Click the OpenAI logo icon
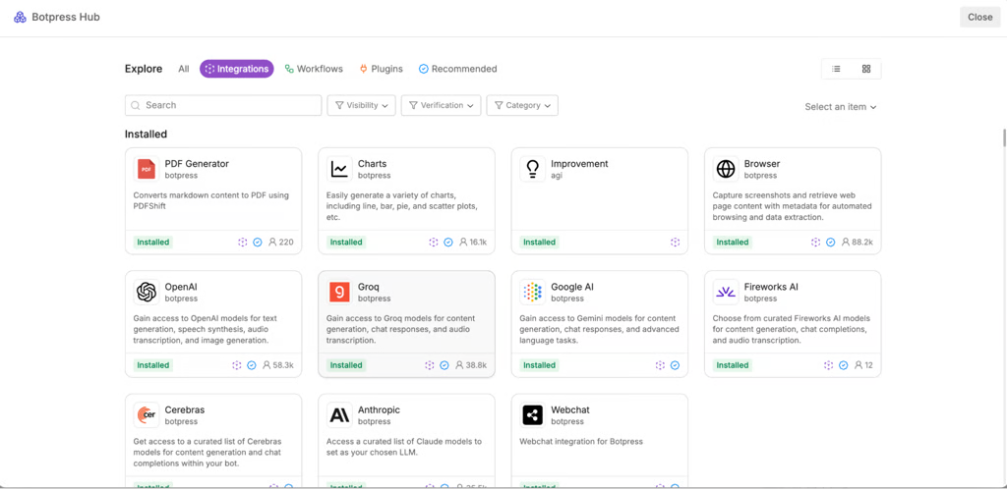This screenshot has width=1007, height=489. (x=147, y=293)
